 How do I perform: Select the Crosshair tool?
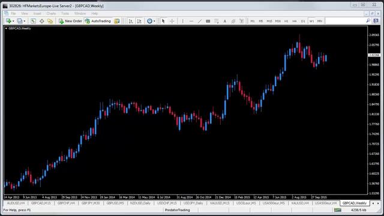pos(172,21)
